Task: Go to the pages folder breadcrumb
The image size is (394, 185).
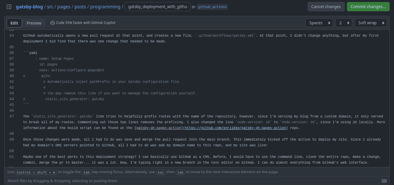Action: pyautogui.click(x=64, y=7)
